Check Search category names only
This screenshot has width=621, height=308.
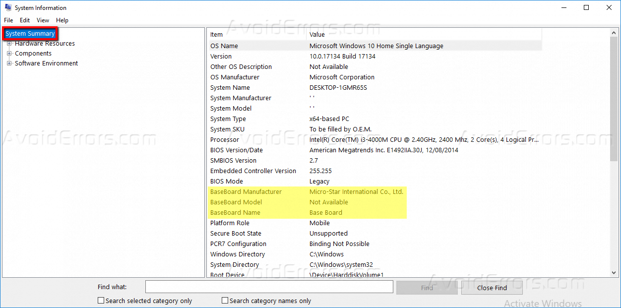click(225, 300)
